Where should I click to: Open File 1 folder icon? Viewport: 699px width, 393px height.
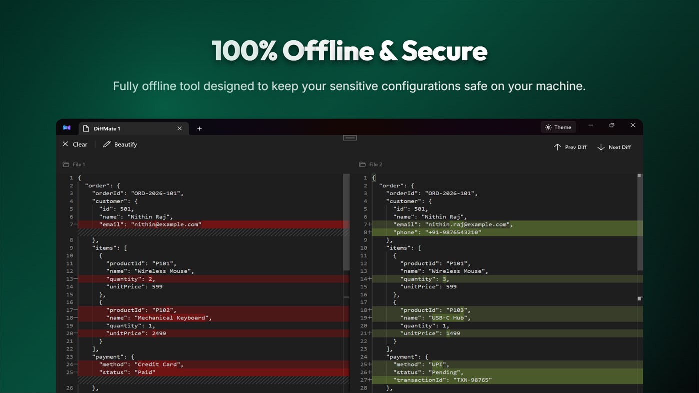66,164
